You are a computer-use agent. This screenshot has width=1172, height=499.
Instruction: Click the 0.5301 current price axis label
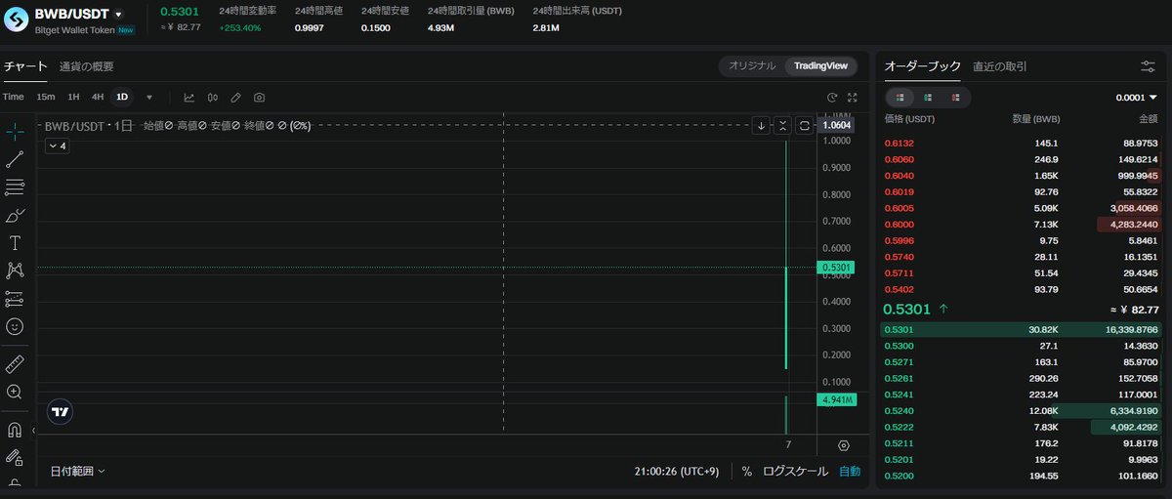tap(837, 268)
